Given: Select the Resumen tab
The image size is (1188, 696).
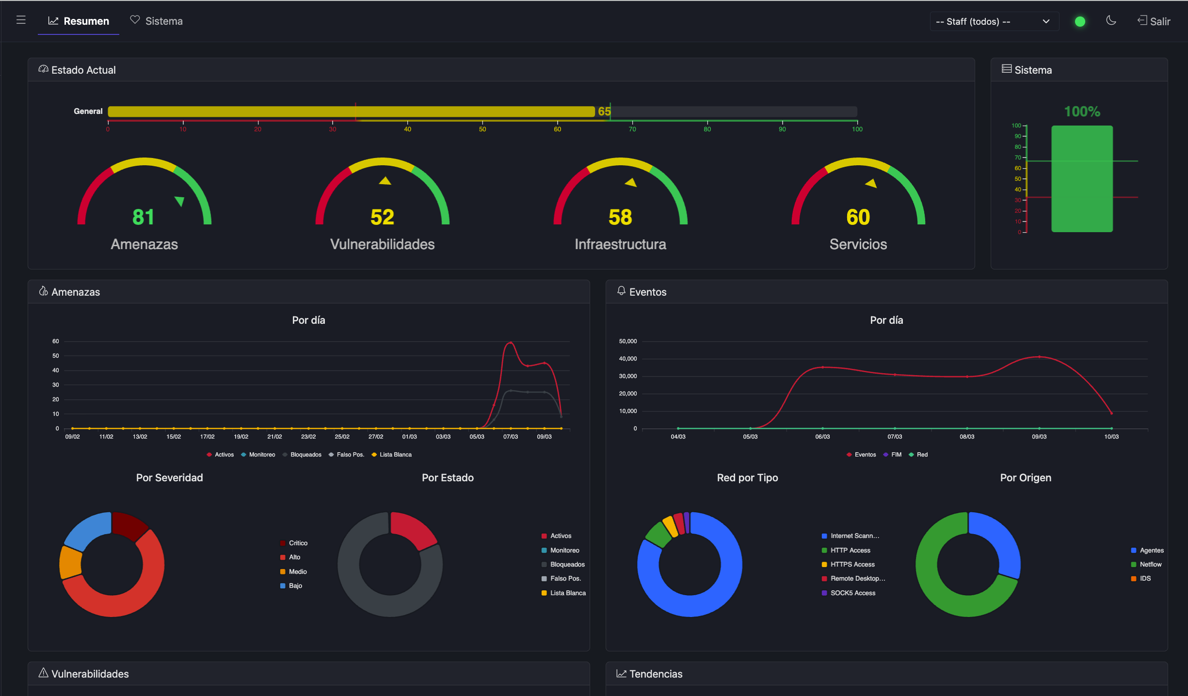Looking at the screenshot, I should (x=78, y=21).
